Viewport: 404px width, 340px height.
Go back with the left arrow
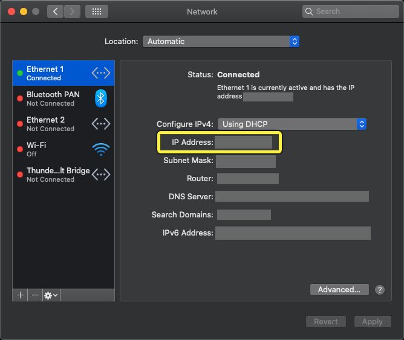coord(56,11)
